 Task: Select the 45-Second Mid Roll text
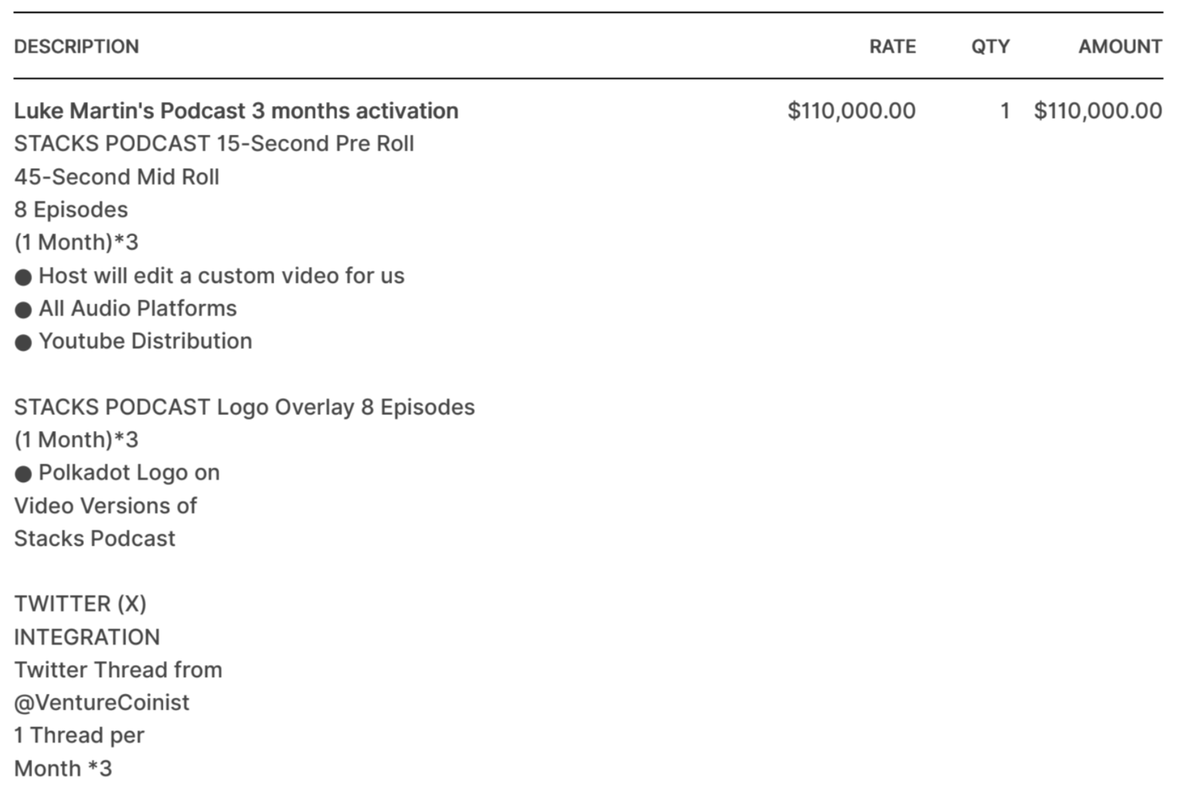pyautogui.click(x=117, y=177)
